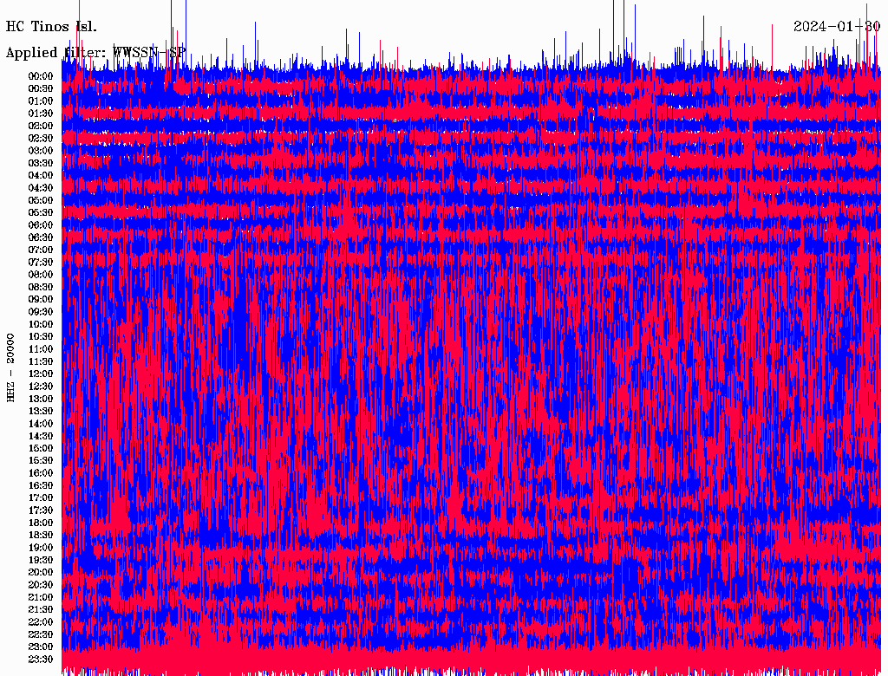Click the date label 2024-01-30
This screenshot has width=888, height=676.
[837, 27]
